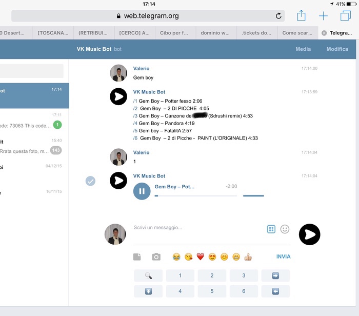Open the VK Music Bot sender name above the song list
359x316 pixels.
[149, 92]
